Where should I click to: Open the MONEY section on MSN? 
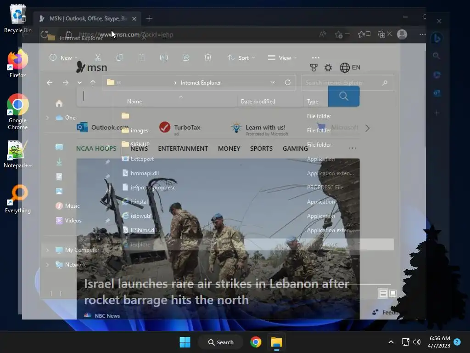click(x=229, y=148)
